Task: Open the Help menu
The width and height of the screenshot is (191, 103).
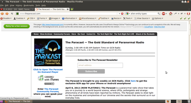Action: (x=44, y=5)
